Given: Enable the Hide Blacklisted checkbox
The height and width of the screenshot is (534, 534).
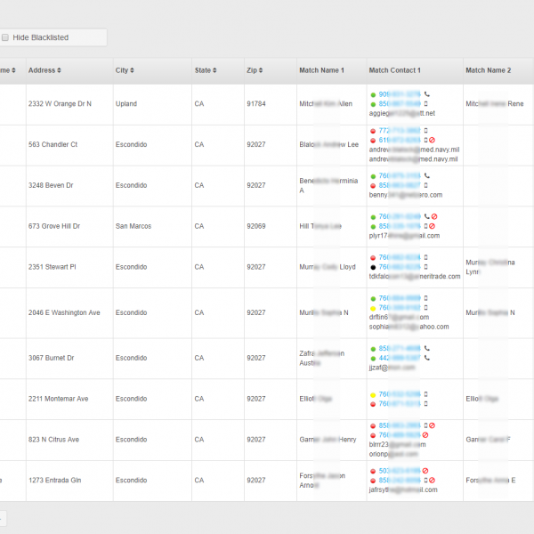Looking at the screenshot, I should click(x=5, y=37).
